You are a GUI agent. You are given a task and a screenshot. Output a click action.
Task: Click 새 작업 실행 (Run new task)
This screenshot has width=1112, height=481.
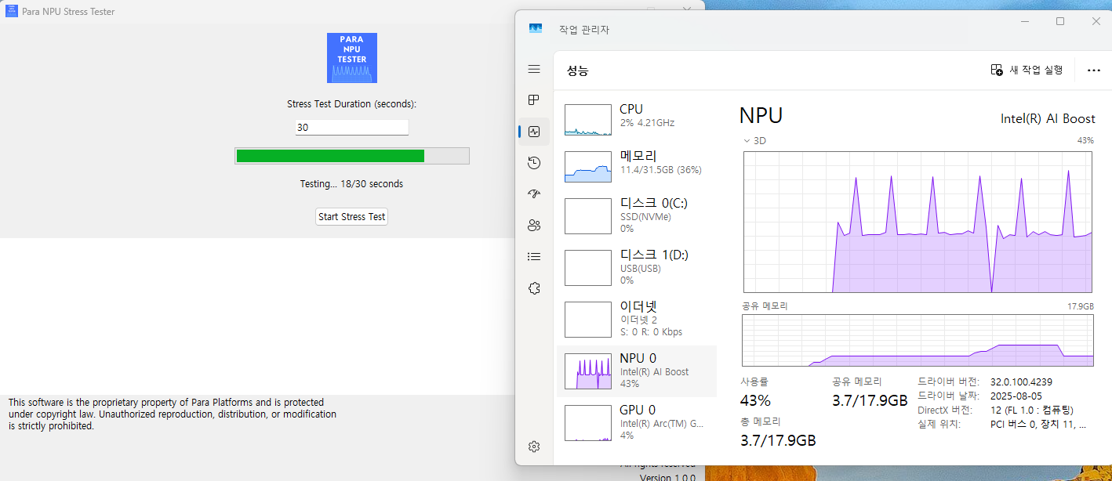click(1027, 71)
